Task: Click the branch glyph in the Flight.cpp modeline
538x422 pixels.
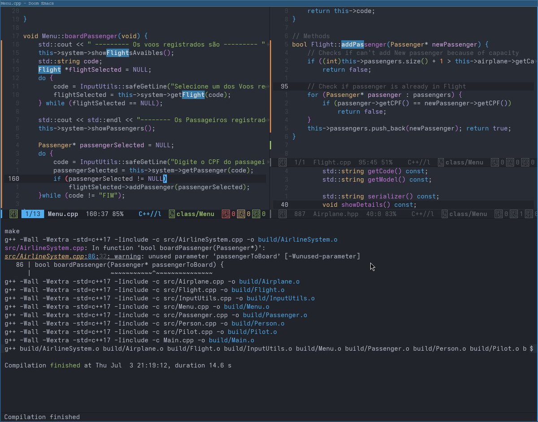Action: pyautogui.click(x=441, y=162)
